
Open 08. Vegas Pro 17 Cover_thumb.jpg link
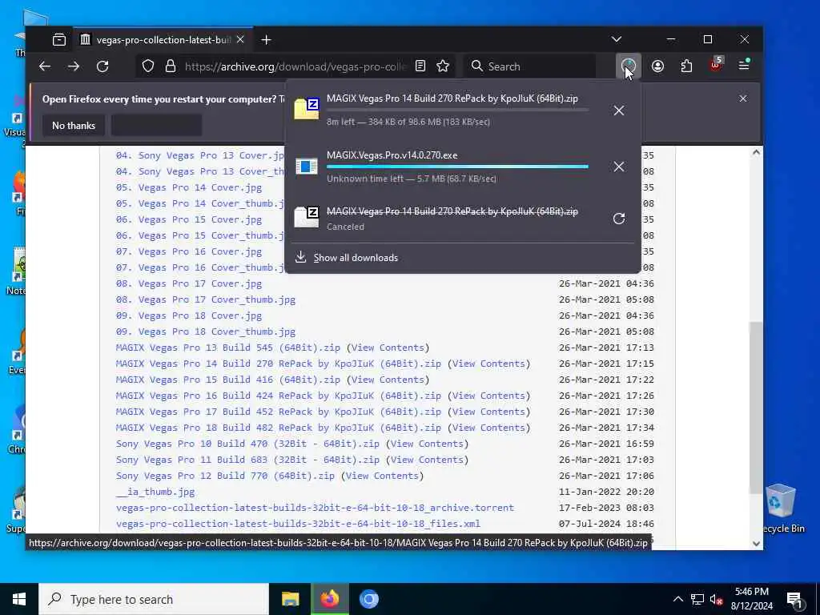tap(206, 299)
